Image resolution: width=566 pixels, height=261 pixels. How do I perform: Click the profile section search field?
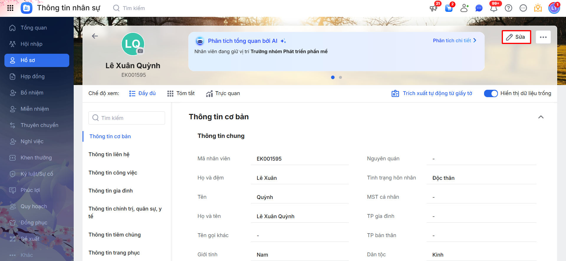(x=127, y=118)
